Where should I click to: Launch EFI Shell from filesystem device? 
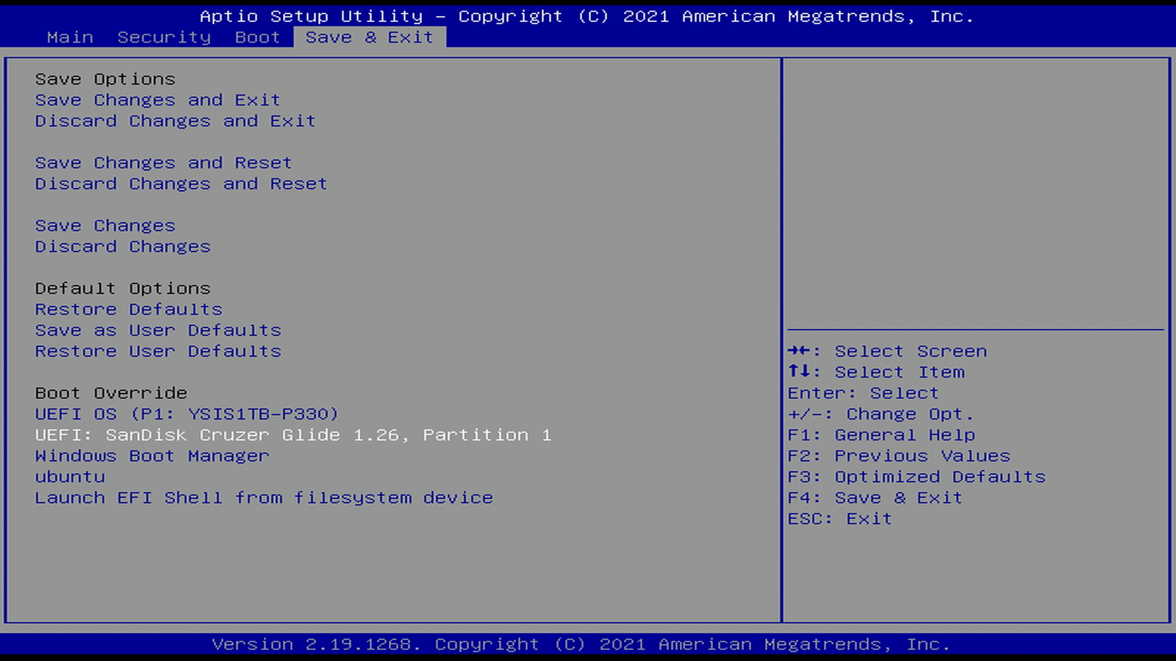click(264, 498)
